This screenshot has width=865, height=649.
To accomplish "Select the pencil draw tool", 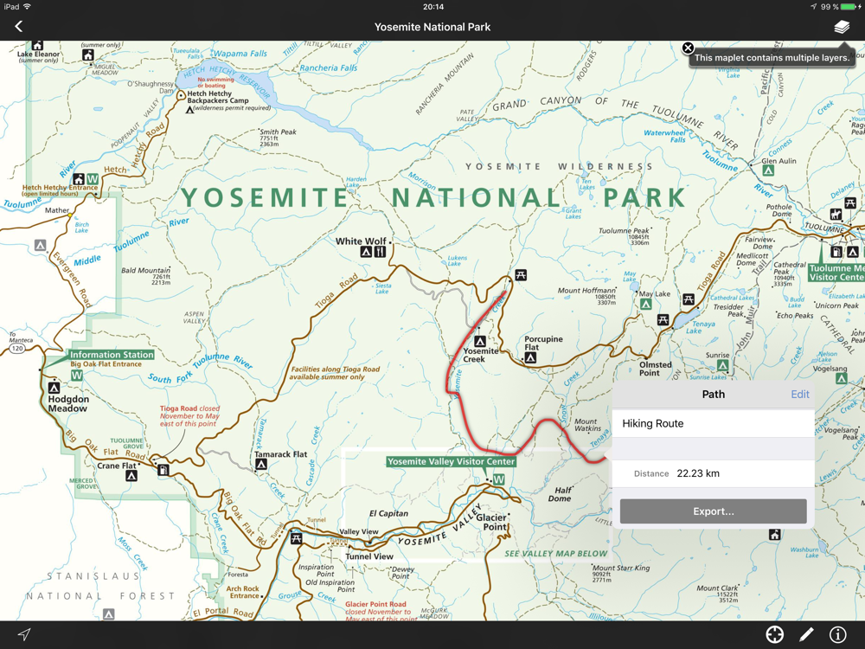I will click(x=806, y=634).
